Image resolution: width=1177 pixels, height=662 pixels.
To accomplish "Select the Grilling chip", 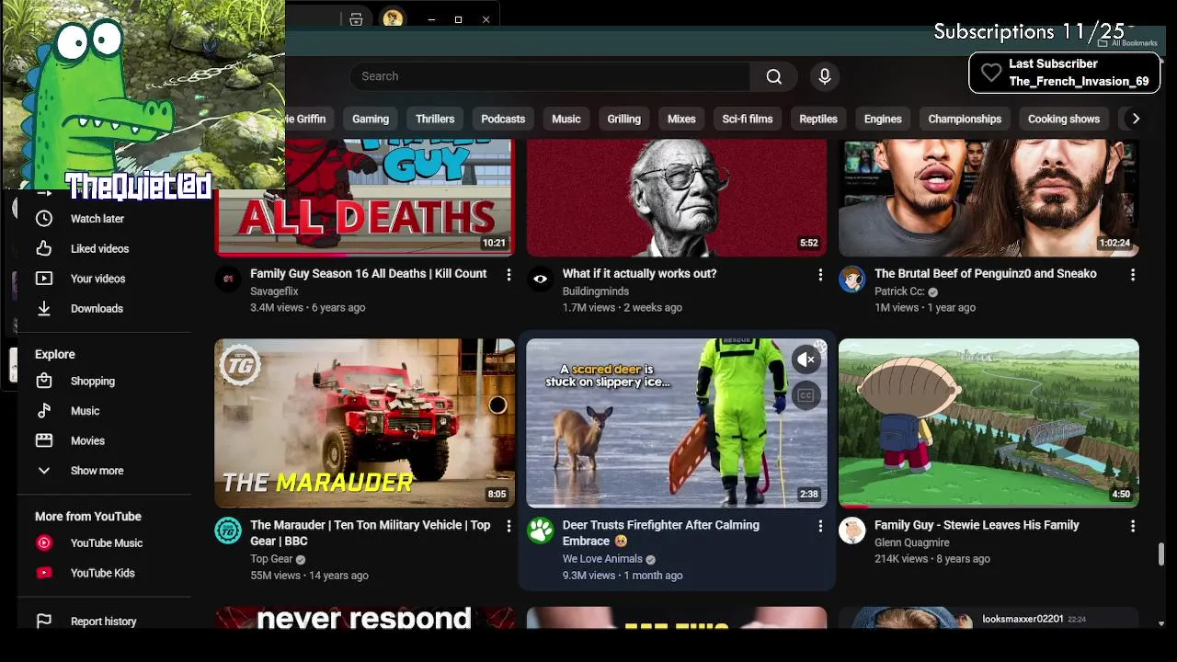I will pos(623,119).
